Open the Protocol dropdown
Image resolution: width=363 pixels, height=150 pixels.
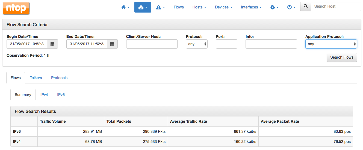(x=197, y=44)
